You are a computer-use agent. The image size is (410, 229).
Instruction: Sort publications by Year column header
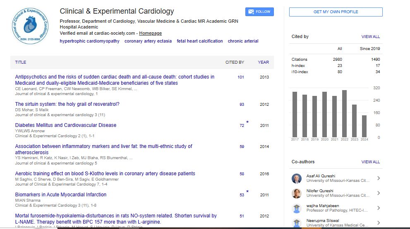click(x=263, y=62)
